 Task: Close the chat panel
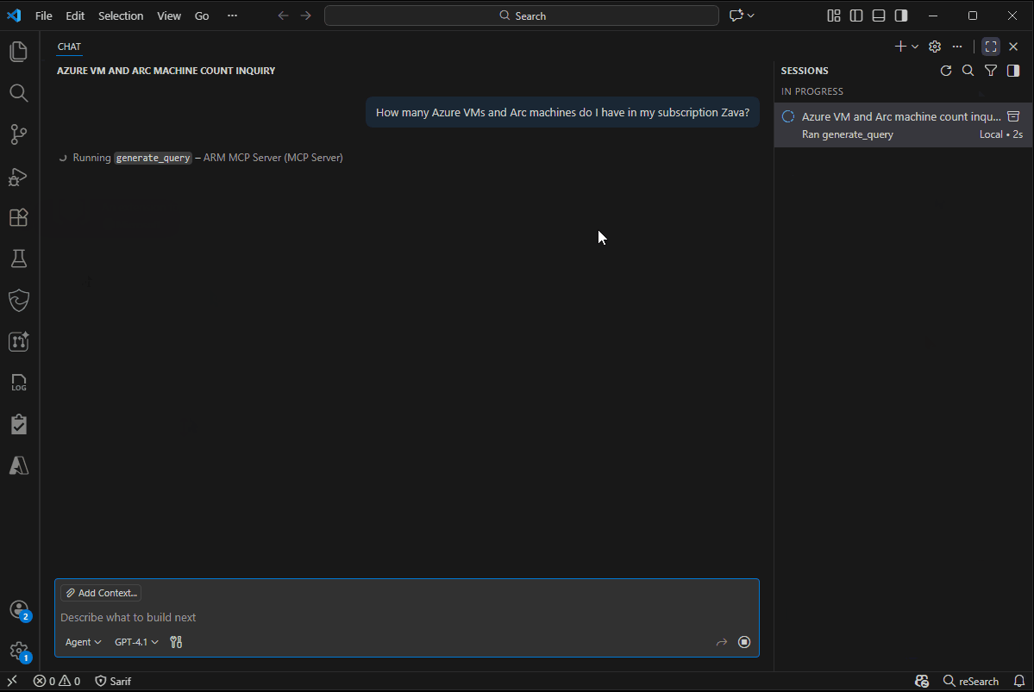click(x=1013, y=47)
